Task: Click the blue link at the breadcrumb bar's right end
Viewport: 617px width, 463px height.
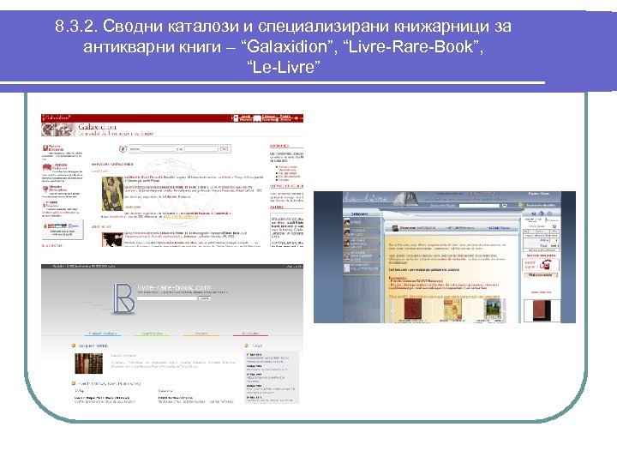Action: (498, 228)
